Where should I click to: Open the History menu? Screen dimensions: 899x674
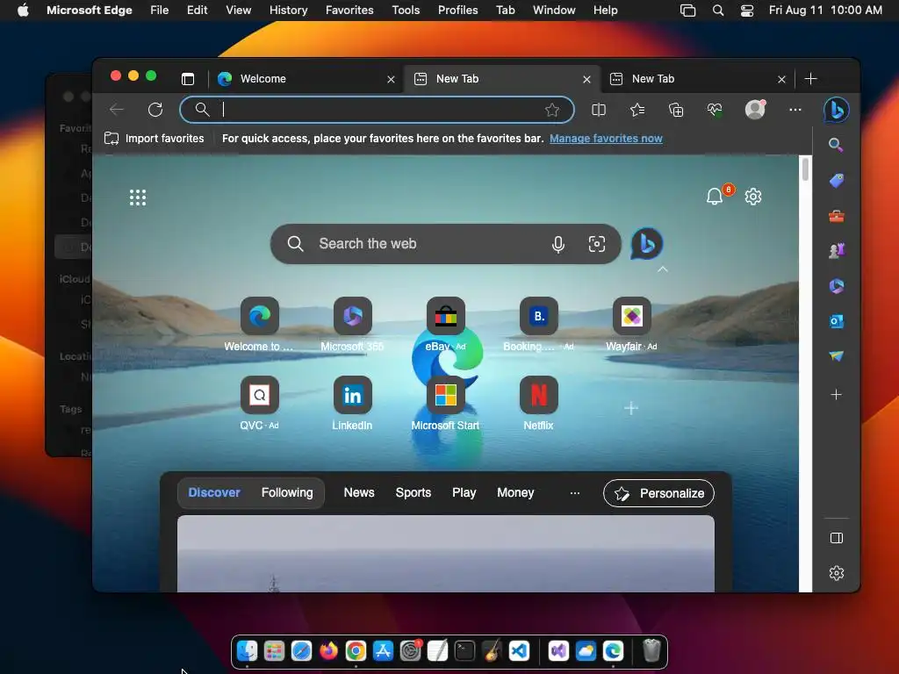tap(288, 11)
